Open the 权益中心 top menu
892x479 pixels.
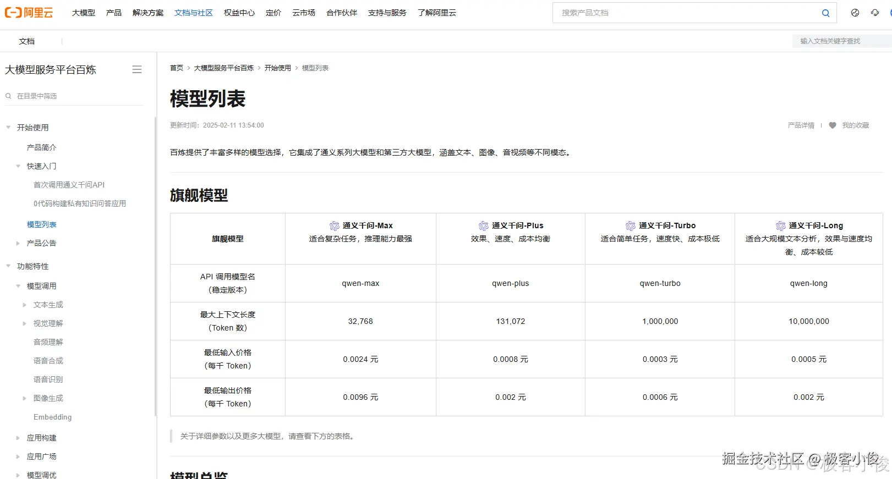[239, 13]
